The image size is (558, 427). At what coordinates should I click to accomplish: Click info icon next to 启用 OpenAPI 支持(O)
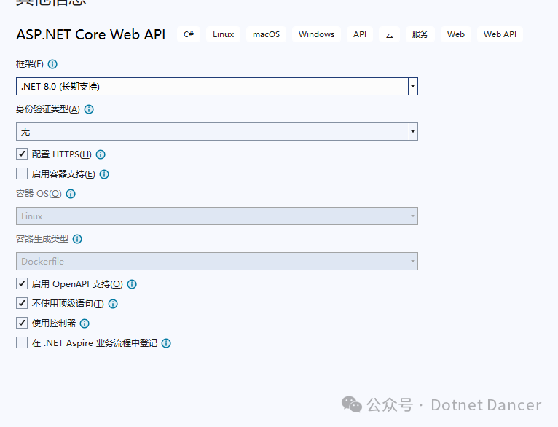click(132, 284)
